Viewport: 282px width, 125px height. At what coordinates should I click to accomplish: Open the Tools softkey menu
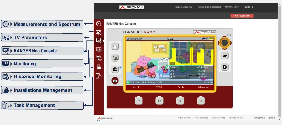pyautogui.click(x=181, y=87)
